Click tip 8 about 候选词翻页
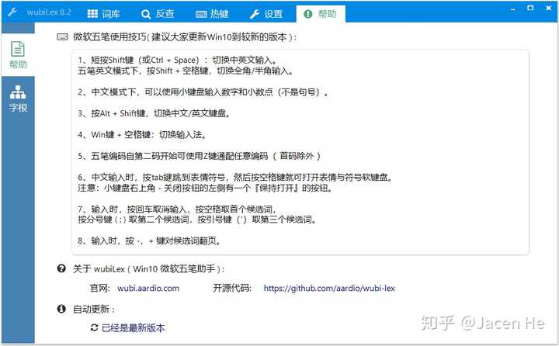This screenshot has height=346, width=559. [x=149, y=241]
